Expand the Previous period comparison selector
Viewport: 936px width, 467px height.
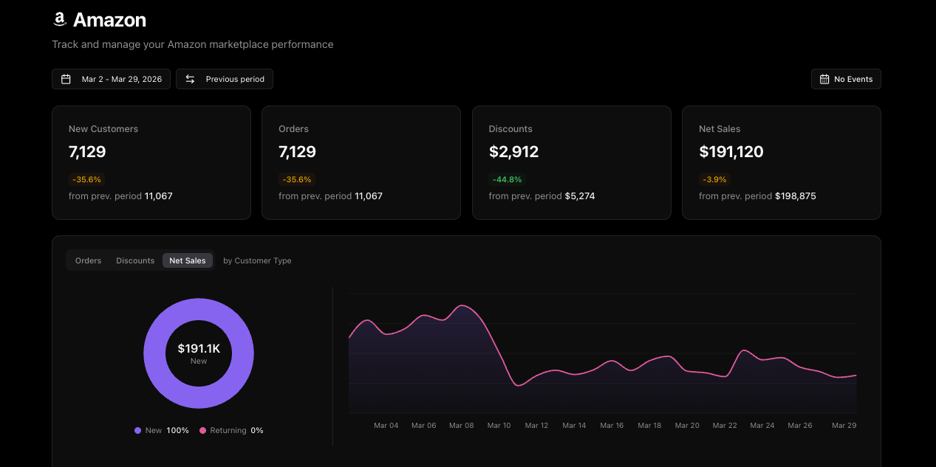point(225,79)
